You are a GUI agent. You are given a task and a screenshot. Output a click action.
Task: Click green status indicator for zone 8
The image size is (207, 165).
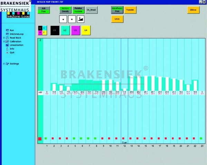[x=95, y=138]
